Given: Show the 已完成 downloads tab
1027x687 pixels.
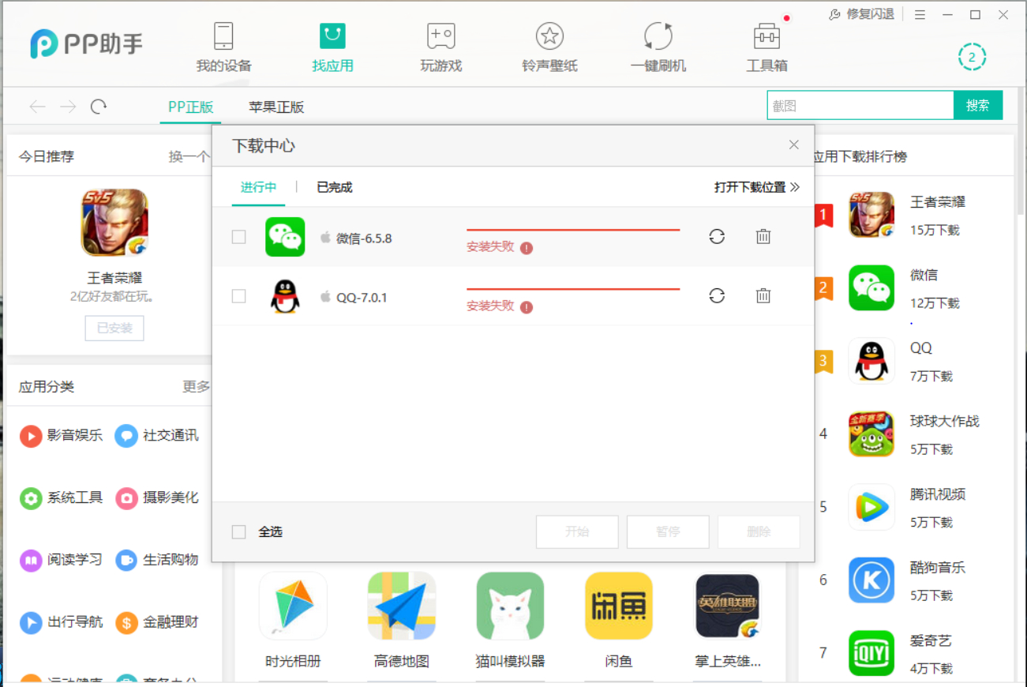Looking at the screenshot, I should point(335,187).
